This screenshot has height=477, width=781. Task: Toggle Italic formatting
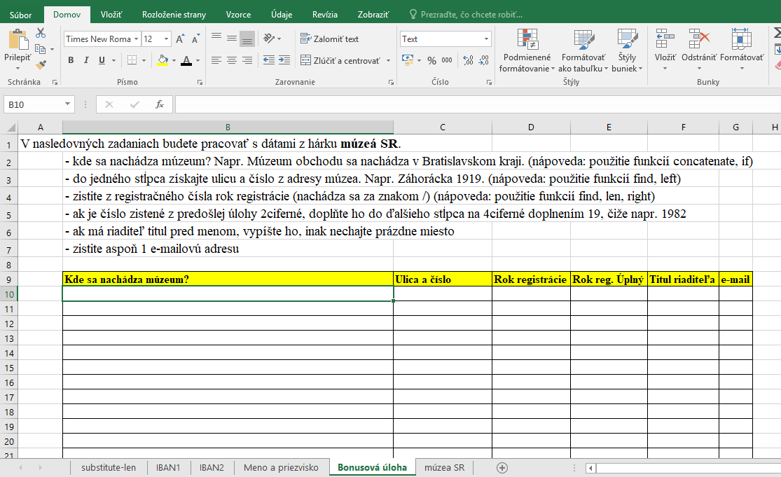coord(87,61)
